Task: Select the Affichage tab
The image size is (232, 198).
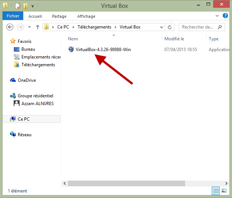Action: [86, 16]
